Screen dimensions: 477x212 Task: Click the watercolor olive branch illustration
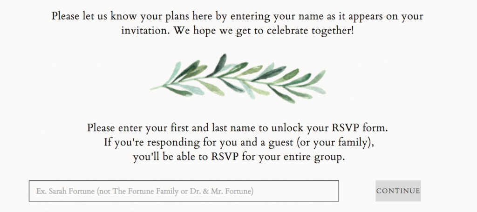(238, 79)
